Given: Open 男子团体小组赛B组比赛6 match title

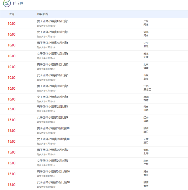Looking at the screenshot, I should click(53, 86).
